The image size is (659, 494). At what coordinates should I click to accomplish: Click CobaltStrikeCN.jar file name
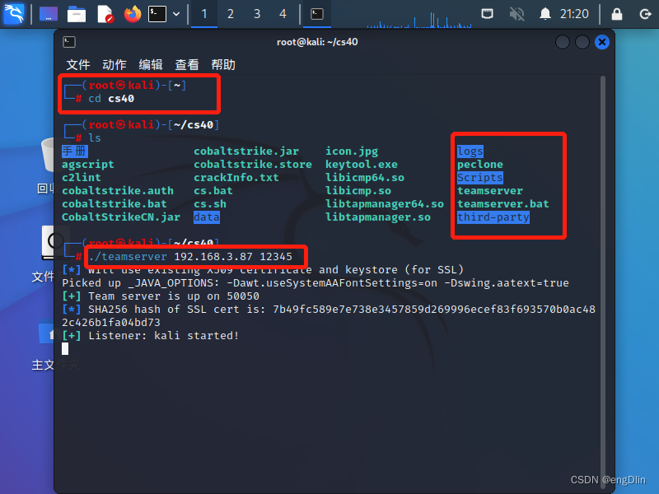(x=121, y=217)
